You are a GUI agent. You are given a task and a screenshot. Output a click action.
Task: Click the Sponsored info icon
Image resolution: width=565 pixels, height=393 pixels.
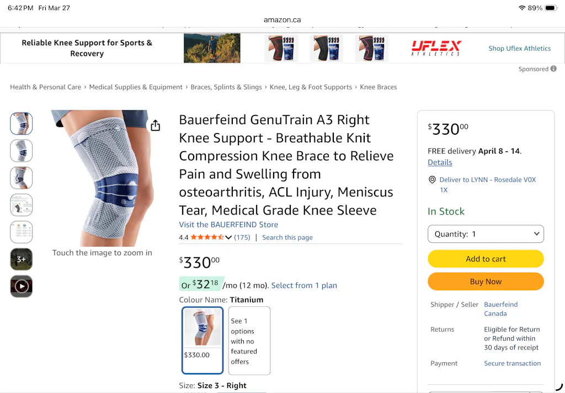click(553, 69)
